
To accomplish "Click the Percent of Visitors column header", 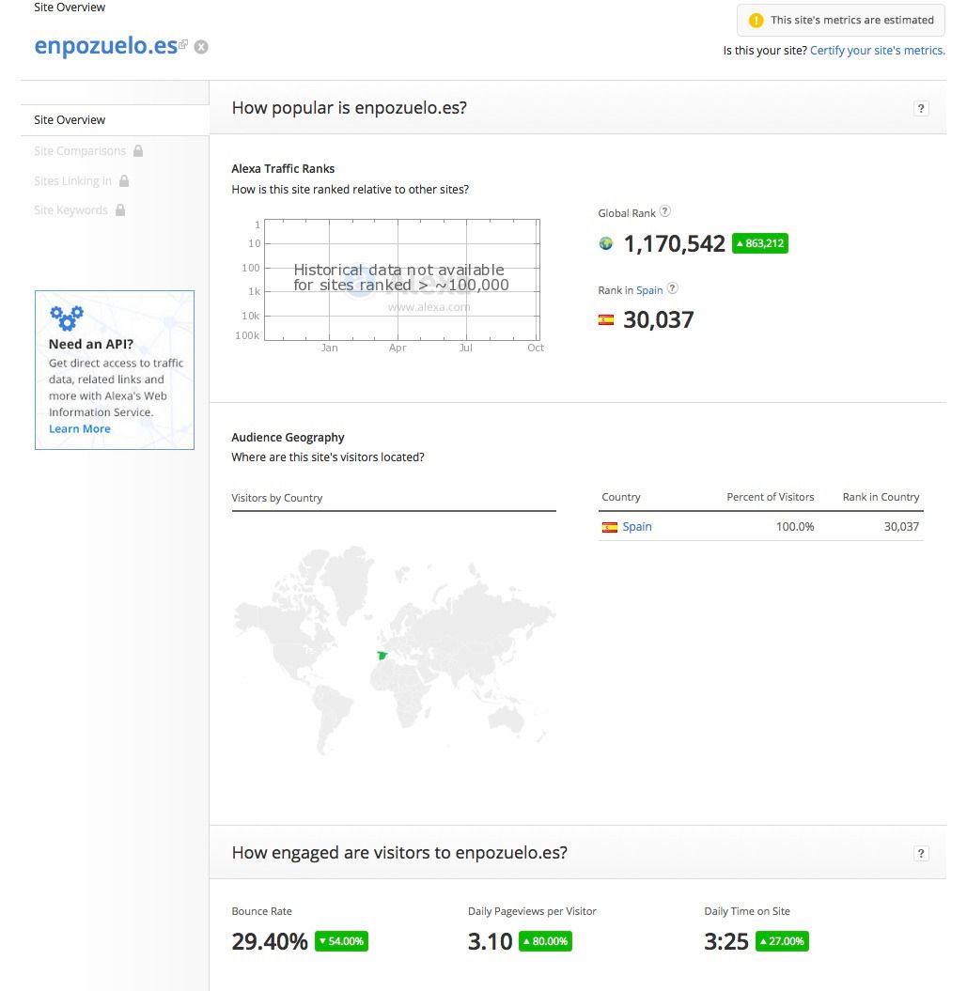I will point(771,497).
